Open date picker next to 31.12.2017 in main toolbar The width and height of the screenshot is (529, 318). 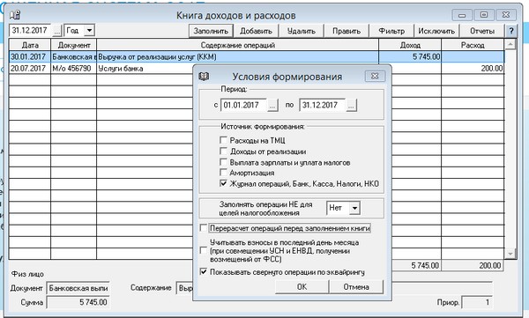pyautogui.click(x=56, y=31)
